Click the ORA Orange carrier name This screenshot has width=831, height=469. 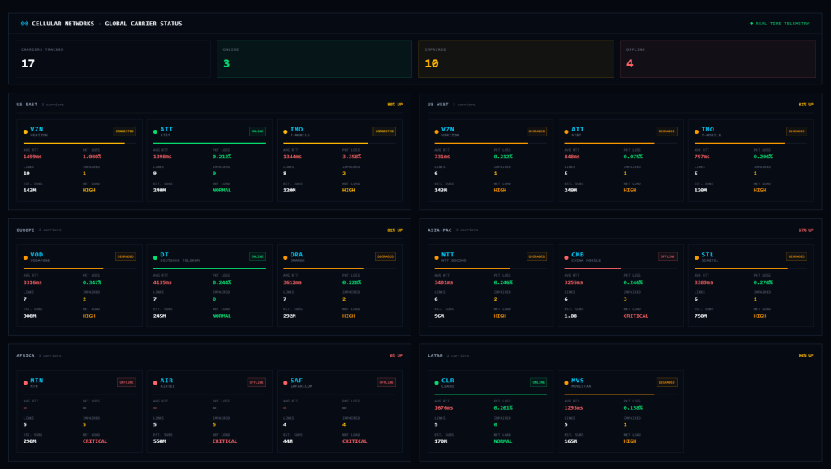click(296, 254)
